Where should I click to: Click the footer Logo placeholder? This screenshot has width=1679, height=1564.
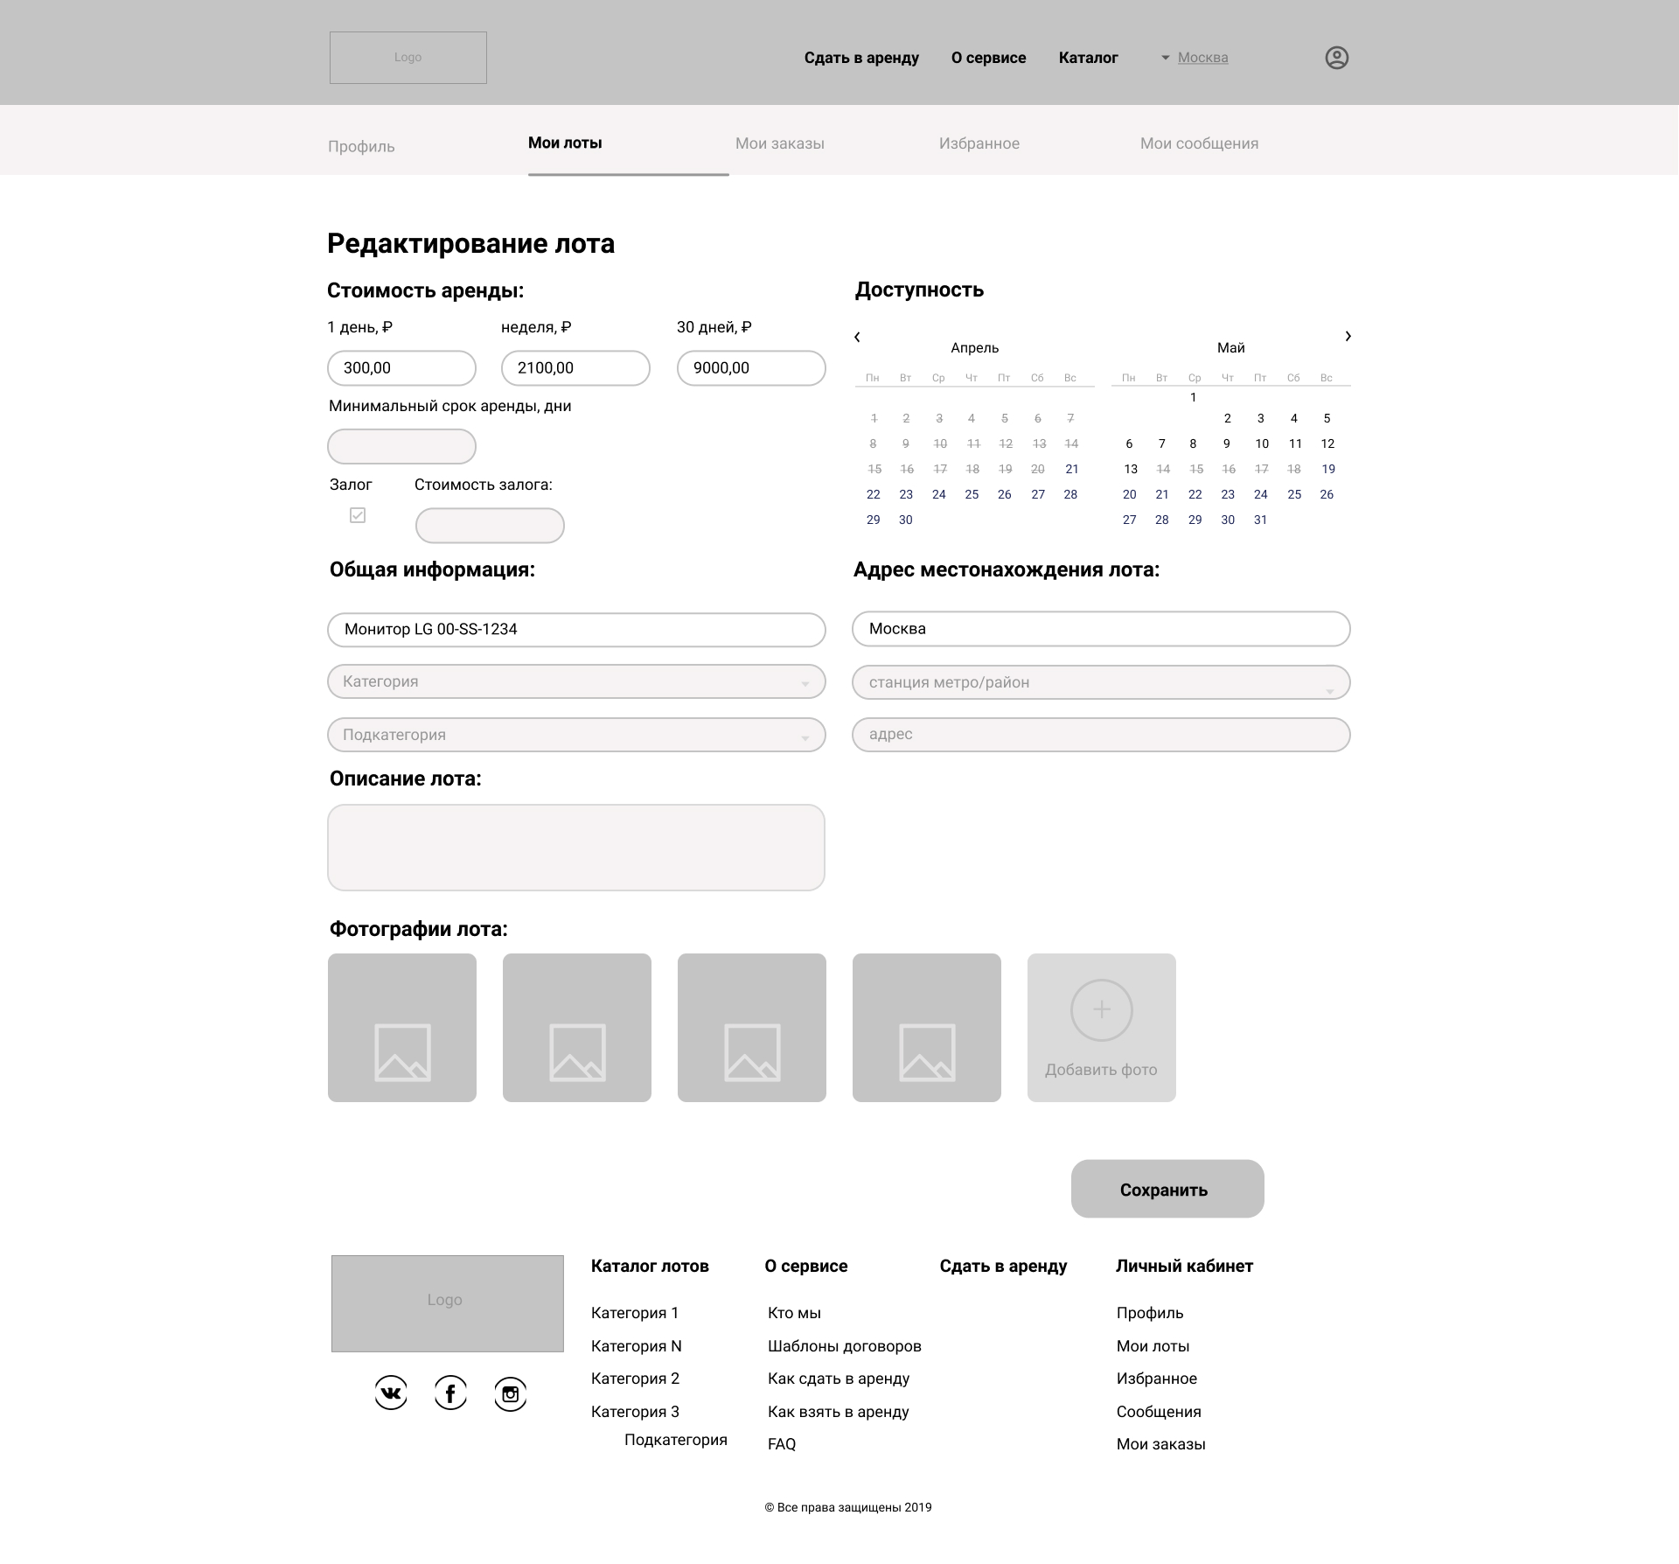[448, 1303]
